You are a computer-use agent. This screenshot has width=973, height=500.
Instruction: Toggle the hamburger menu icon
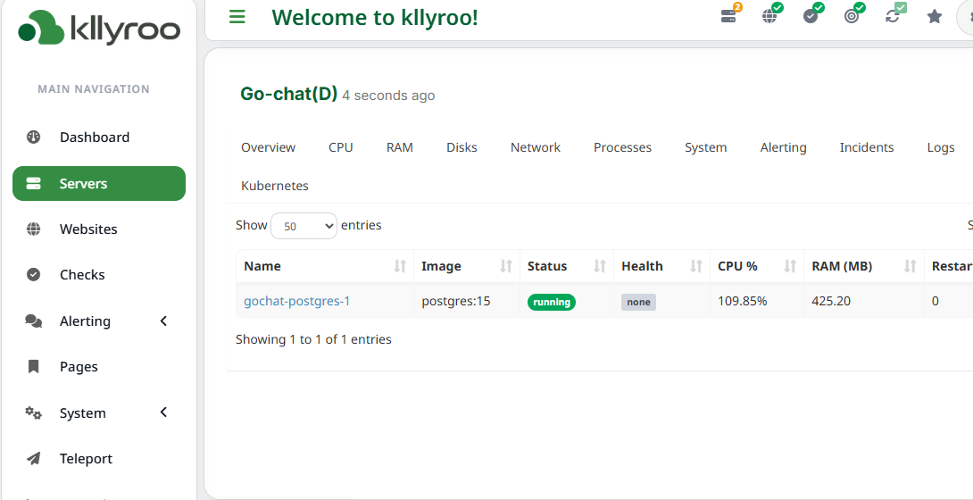pos(237,17)
